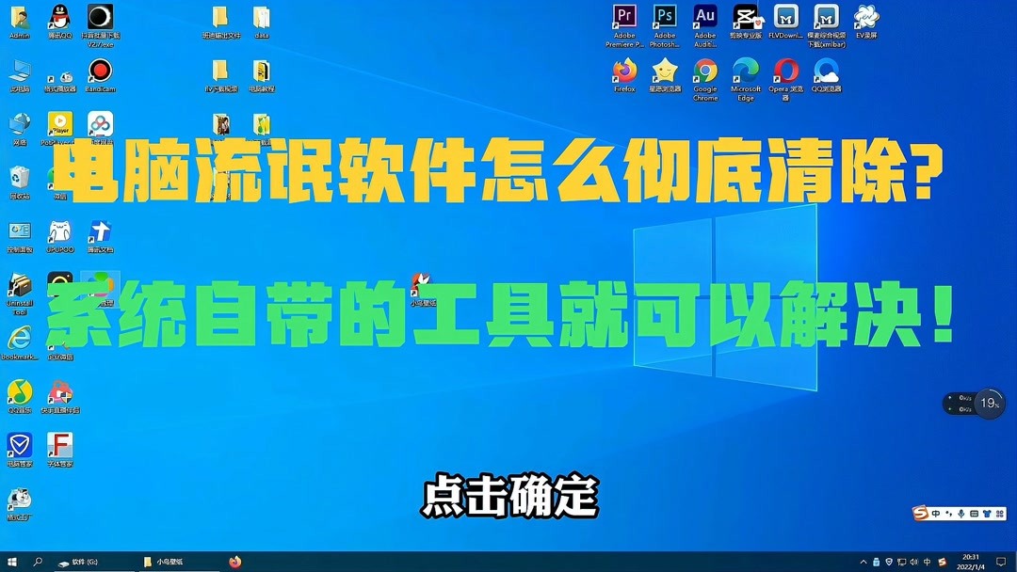Select the 小鸟壁纸 window in the taskbar
This screenshot has height=572, width=1017.
pyautogui.click(x=165, y=561)
